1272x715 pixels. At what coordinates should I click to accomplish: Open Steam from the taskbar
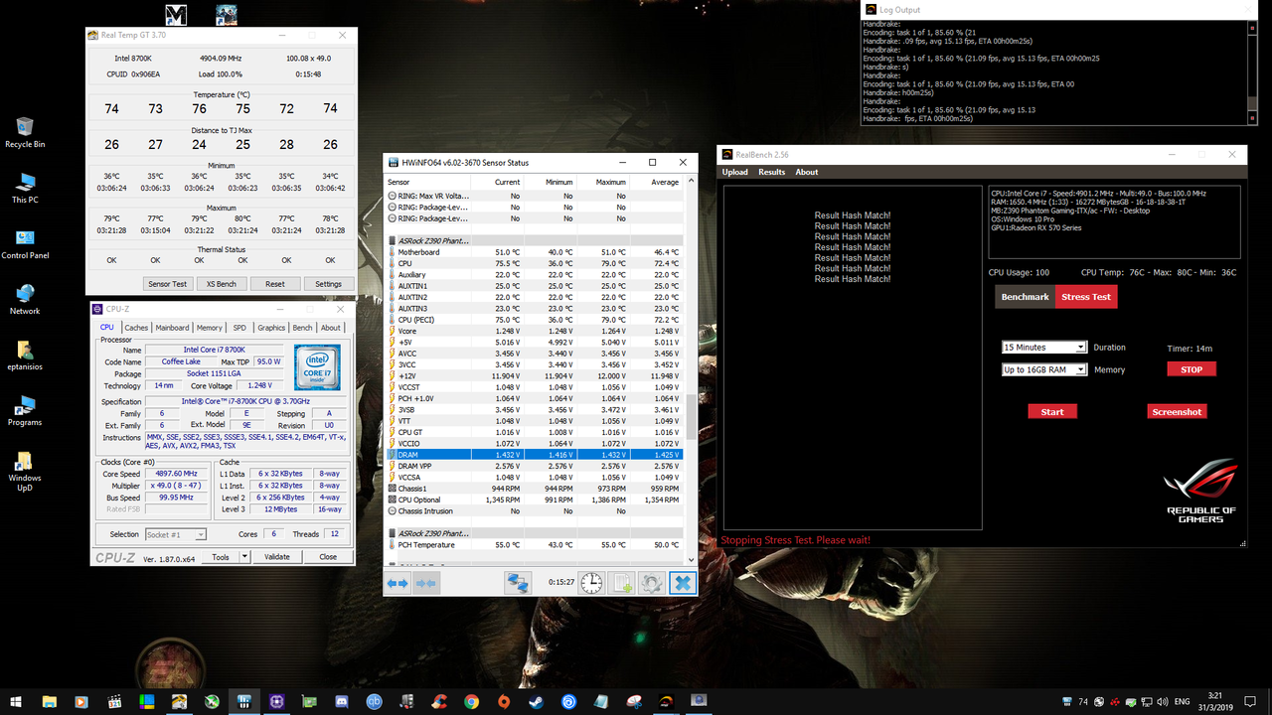[536, 701]
